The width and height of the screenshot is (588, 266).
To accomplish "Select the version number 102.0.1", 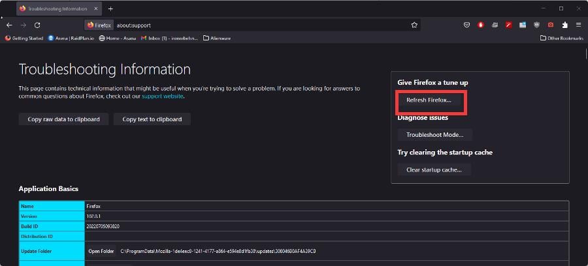I will [93, 216].
